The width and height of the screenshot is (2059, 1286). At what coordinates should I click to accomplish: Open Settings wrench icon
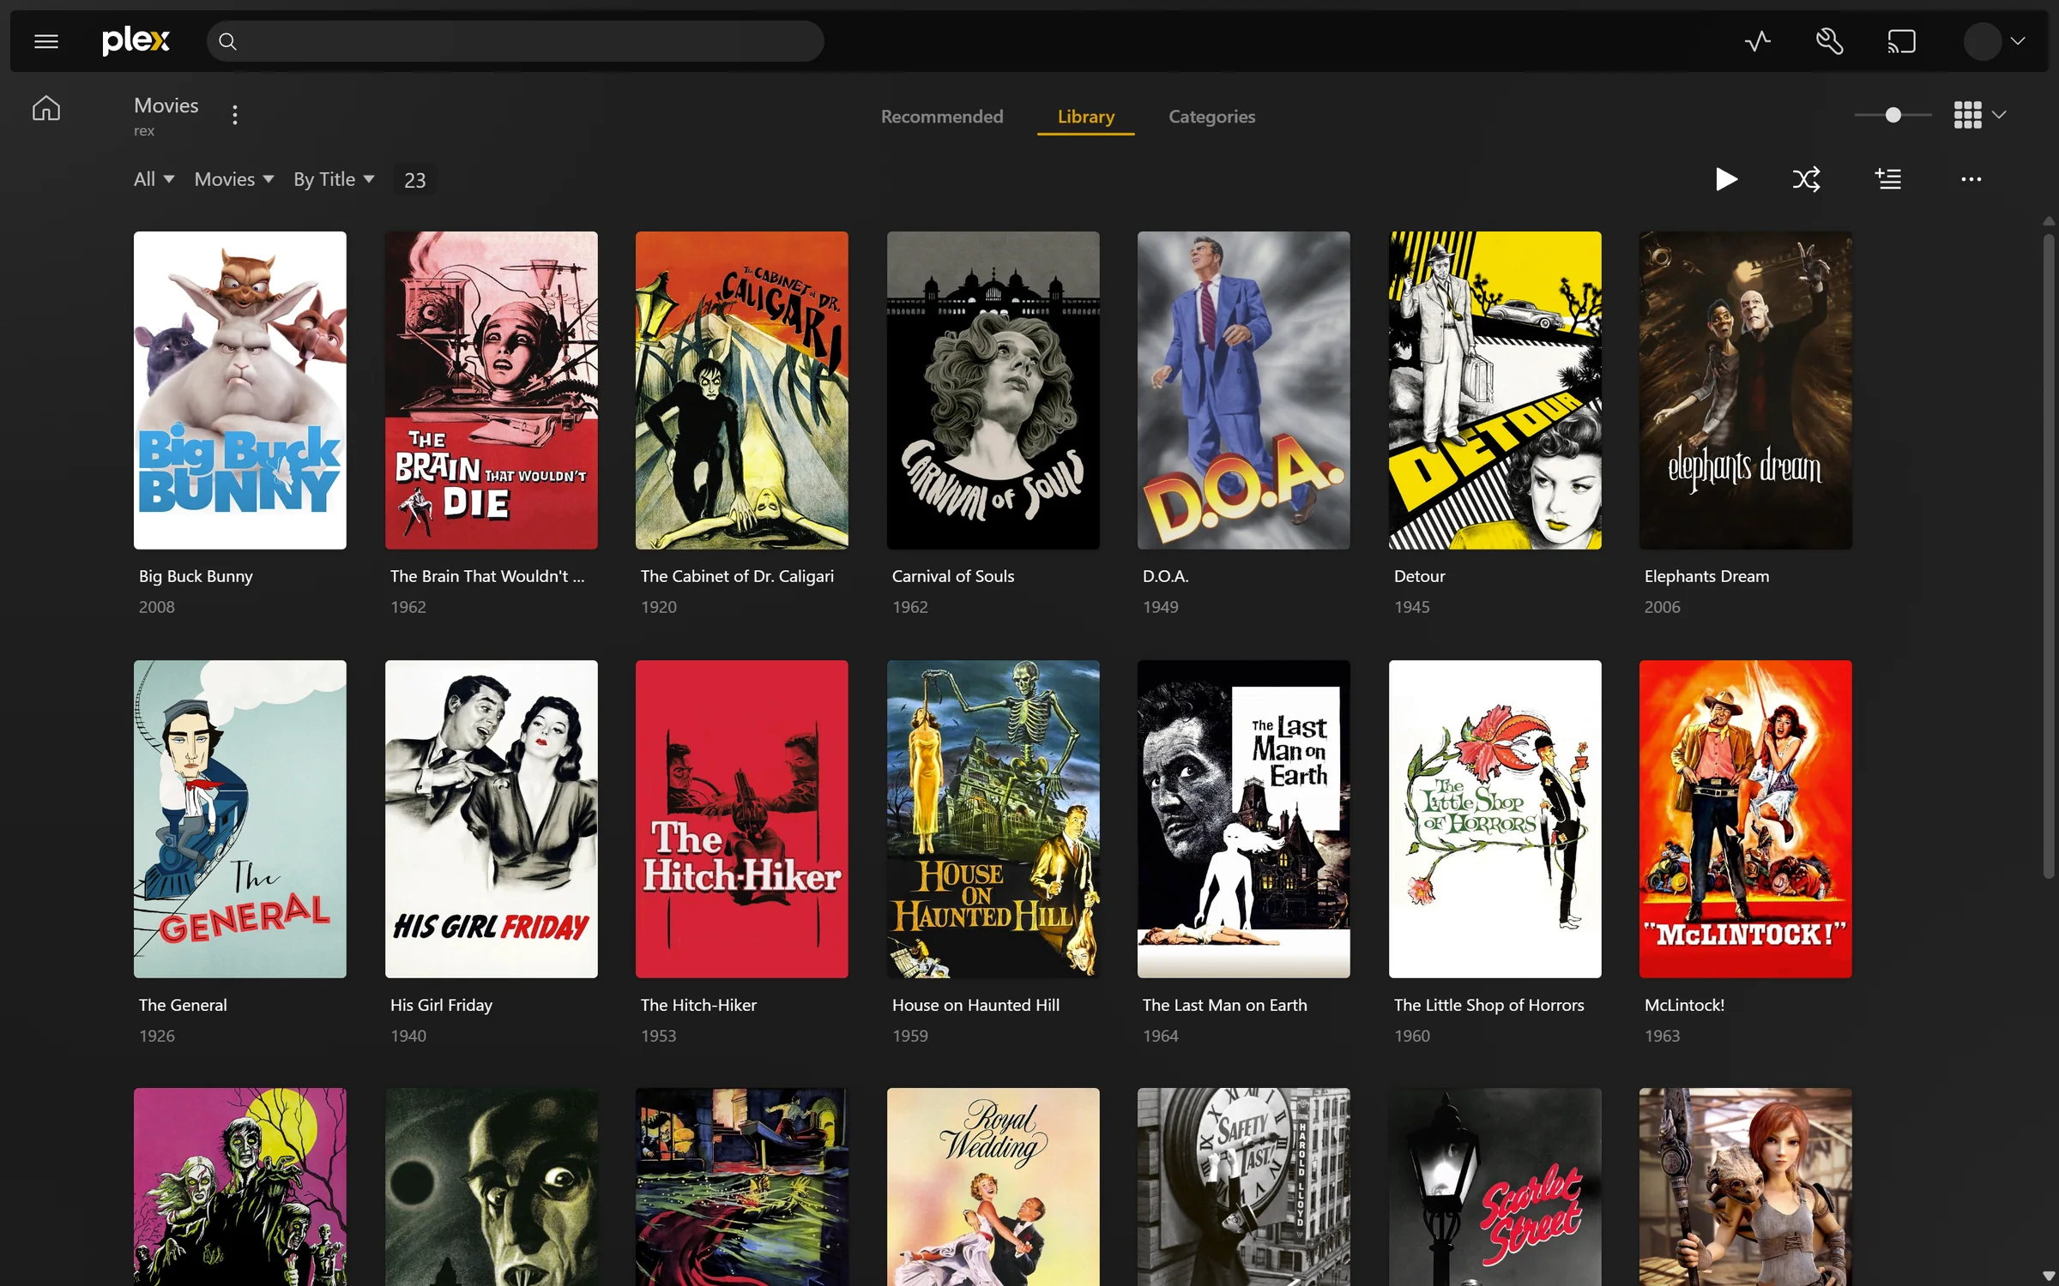[x=1829, y=41]
